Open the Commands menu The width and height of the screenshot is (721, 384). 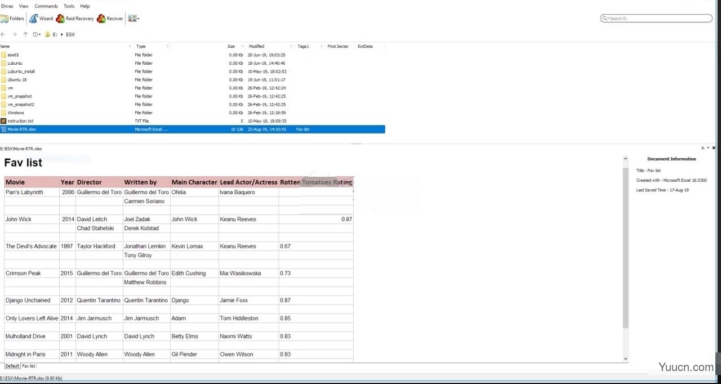(46, 6)
